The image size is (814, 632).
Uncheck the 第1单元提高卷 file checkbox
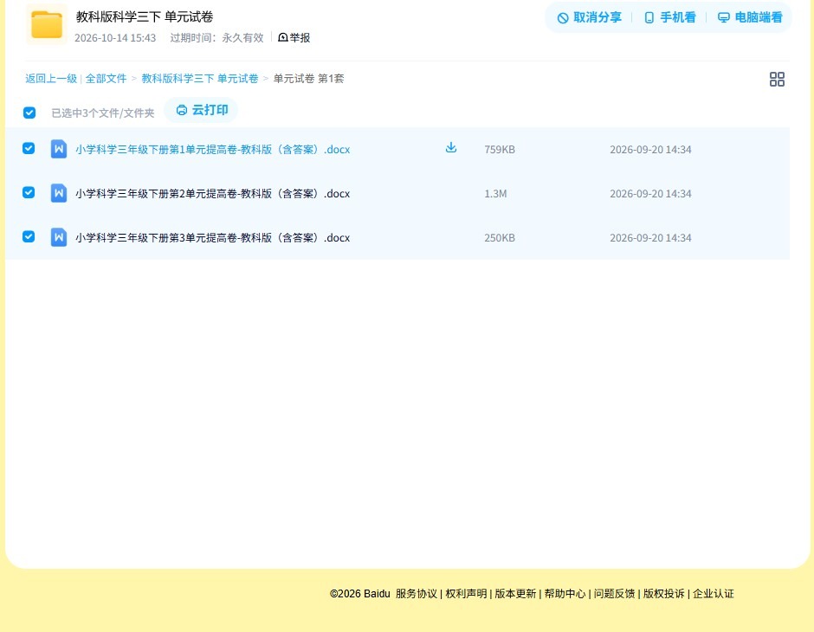point(29,148)
